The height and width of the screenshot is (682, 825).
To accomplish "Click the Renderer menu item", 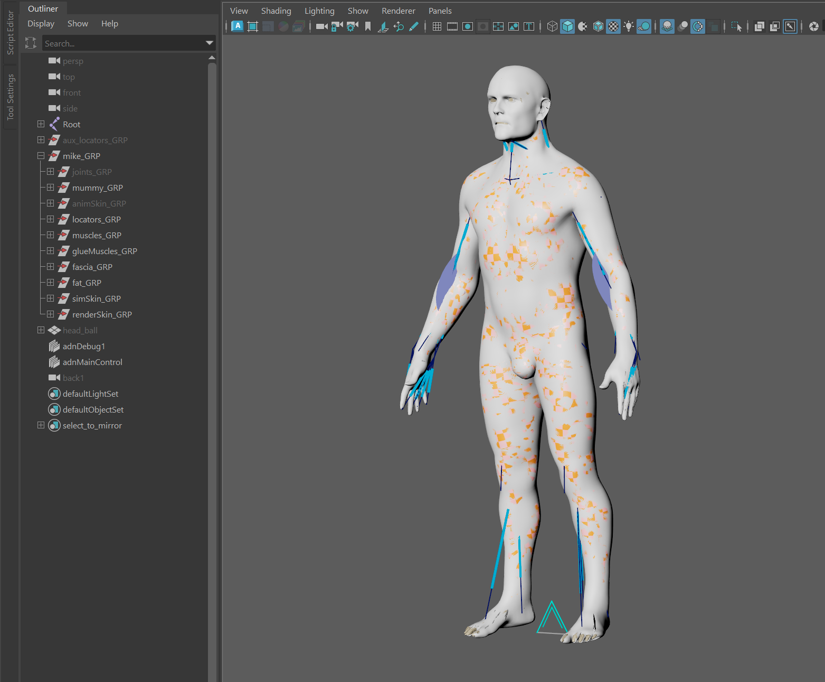I will pos(398,10).
